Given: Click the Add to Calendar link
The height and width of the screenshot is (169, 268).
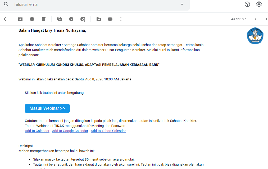Looking at the screenshot, I should (37, 131).
